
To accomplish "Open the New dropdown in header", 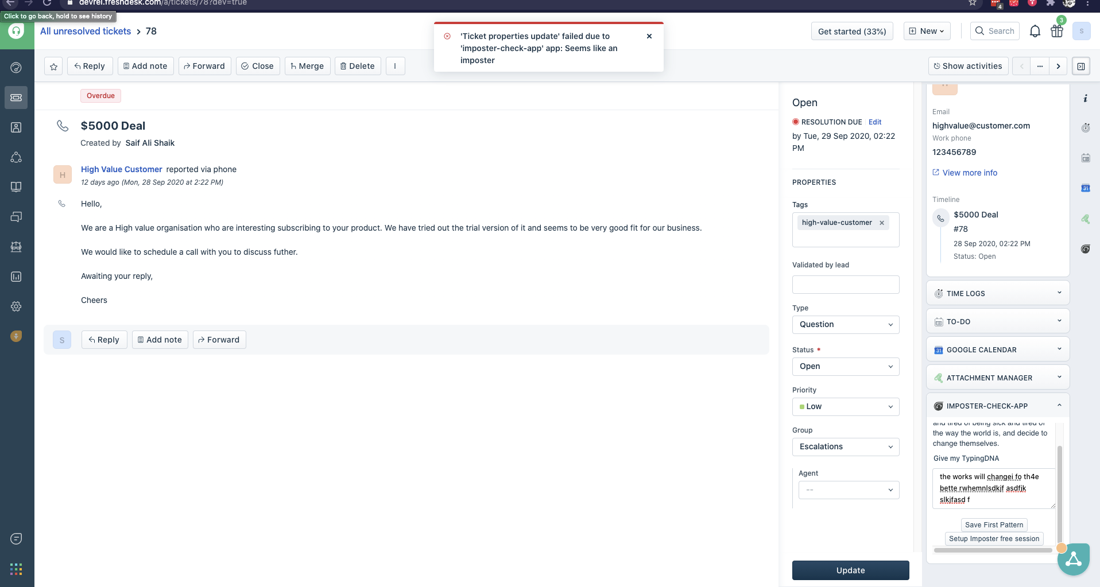I will (x=927, y=31).
